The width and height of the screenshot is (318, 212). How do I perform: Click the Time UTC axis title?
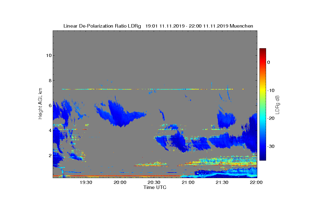point(155,187)
